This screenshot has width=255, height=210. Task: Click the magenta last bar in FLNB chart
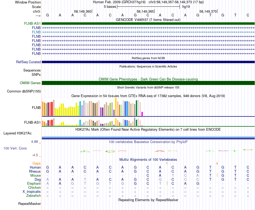[142, 114]
